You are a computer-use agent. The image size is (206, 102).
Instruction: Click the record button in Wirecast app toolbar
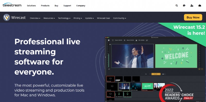click(x=125, y=40)
